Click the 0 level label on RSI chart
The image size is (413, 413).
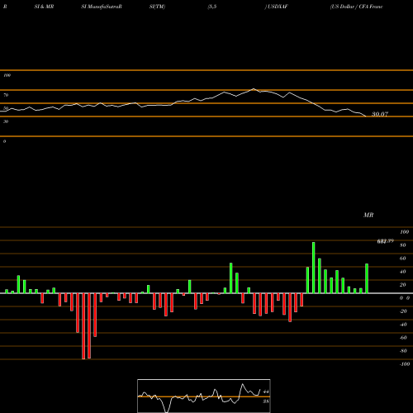pyautogui.click(x=4, y=141)
